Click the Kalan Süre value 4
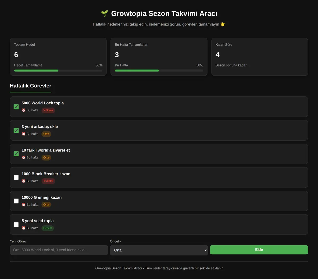 point(218,55)
